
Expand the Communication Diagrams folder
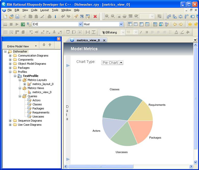[x=10, y=56]
